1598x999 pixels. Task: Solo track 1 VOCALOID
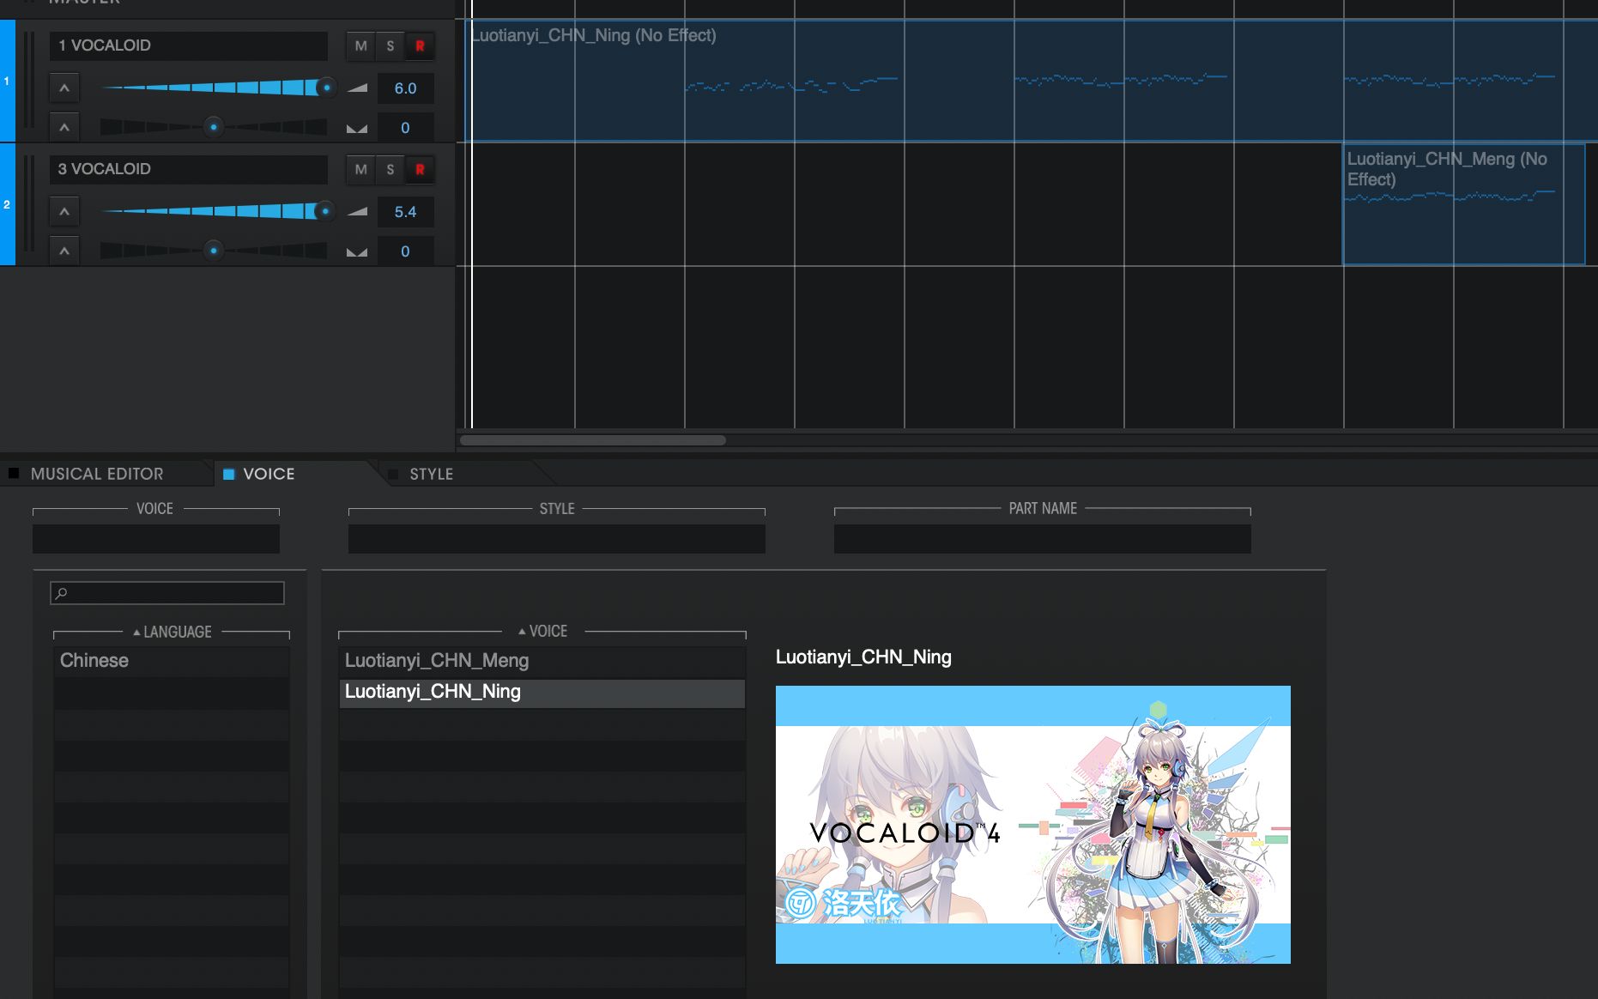tap(390, 46)
